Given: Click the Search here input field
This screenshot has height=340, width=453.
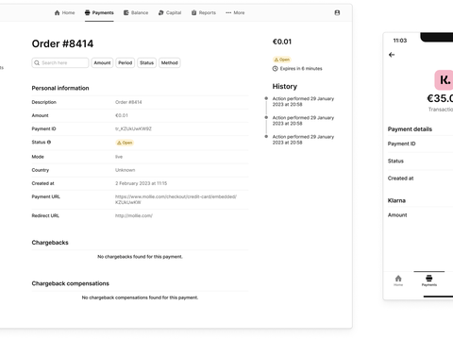Looking at the screenshot, I should pyautogui.click(x=60, y=62).
